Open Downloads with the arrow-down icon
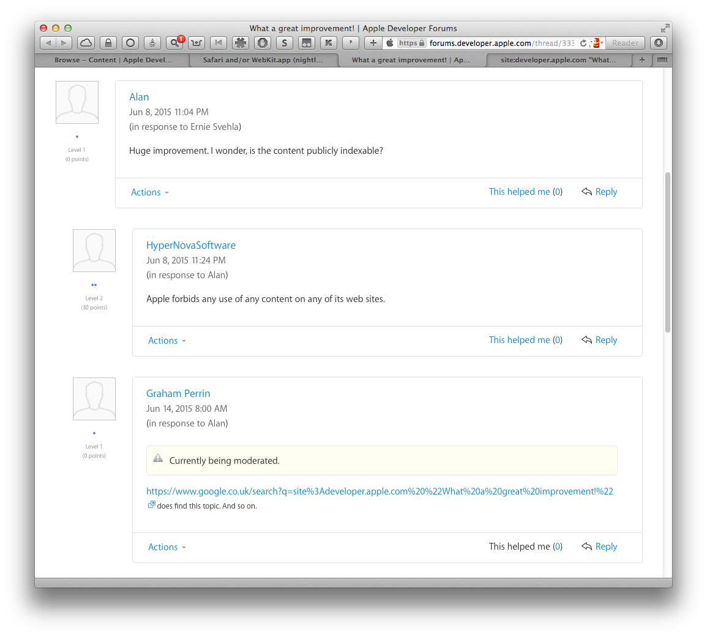The image size is (707, 636). tap(659, 43)
